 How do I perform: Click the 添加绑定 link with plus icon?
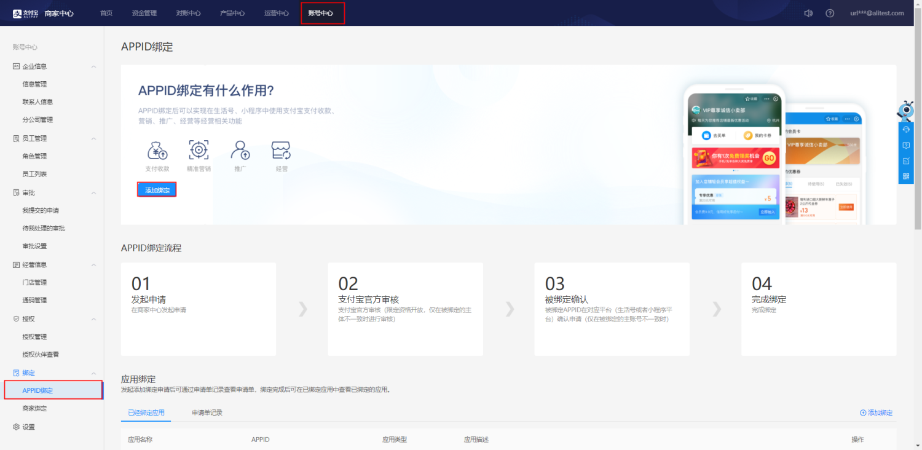[876, 412]
